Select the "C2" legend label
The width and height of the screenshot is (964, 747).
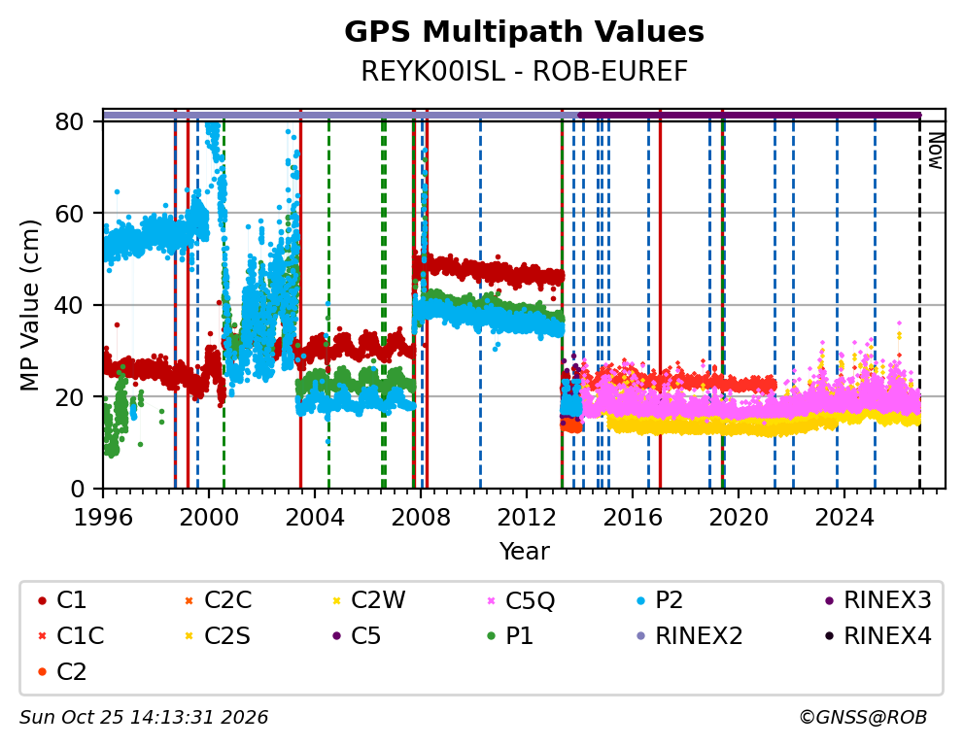click(x=72, y=672)
